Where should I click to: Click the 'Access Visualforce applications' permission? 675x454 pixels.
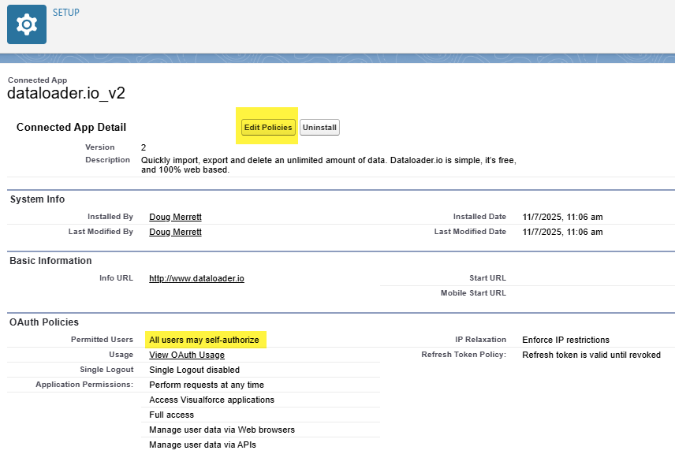click(211, 400)
